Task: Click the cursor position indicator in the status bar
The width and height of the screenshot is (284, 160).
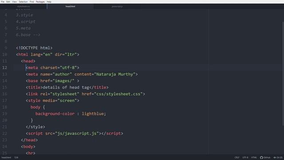Action: tap(16, 157)
